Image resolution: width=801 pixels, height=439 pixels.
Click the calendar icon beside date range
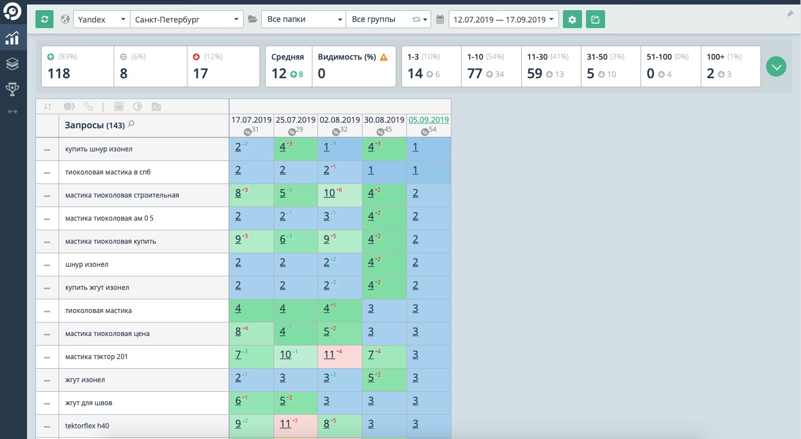(x=441, y=19)
